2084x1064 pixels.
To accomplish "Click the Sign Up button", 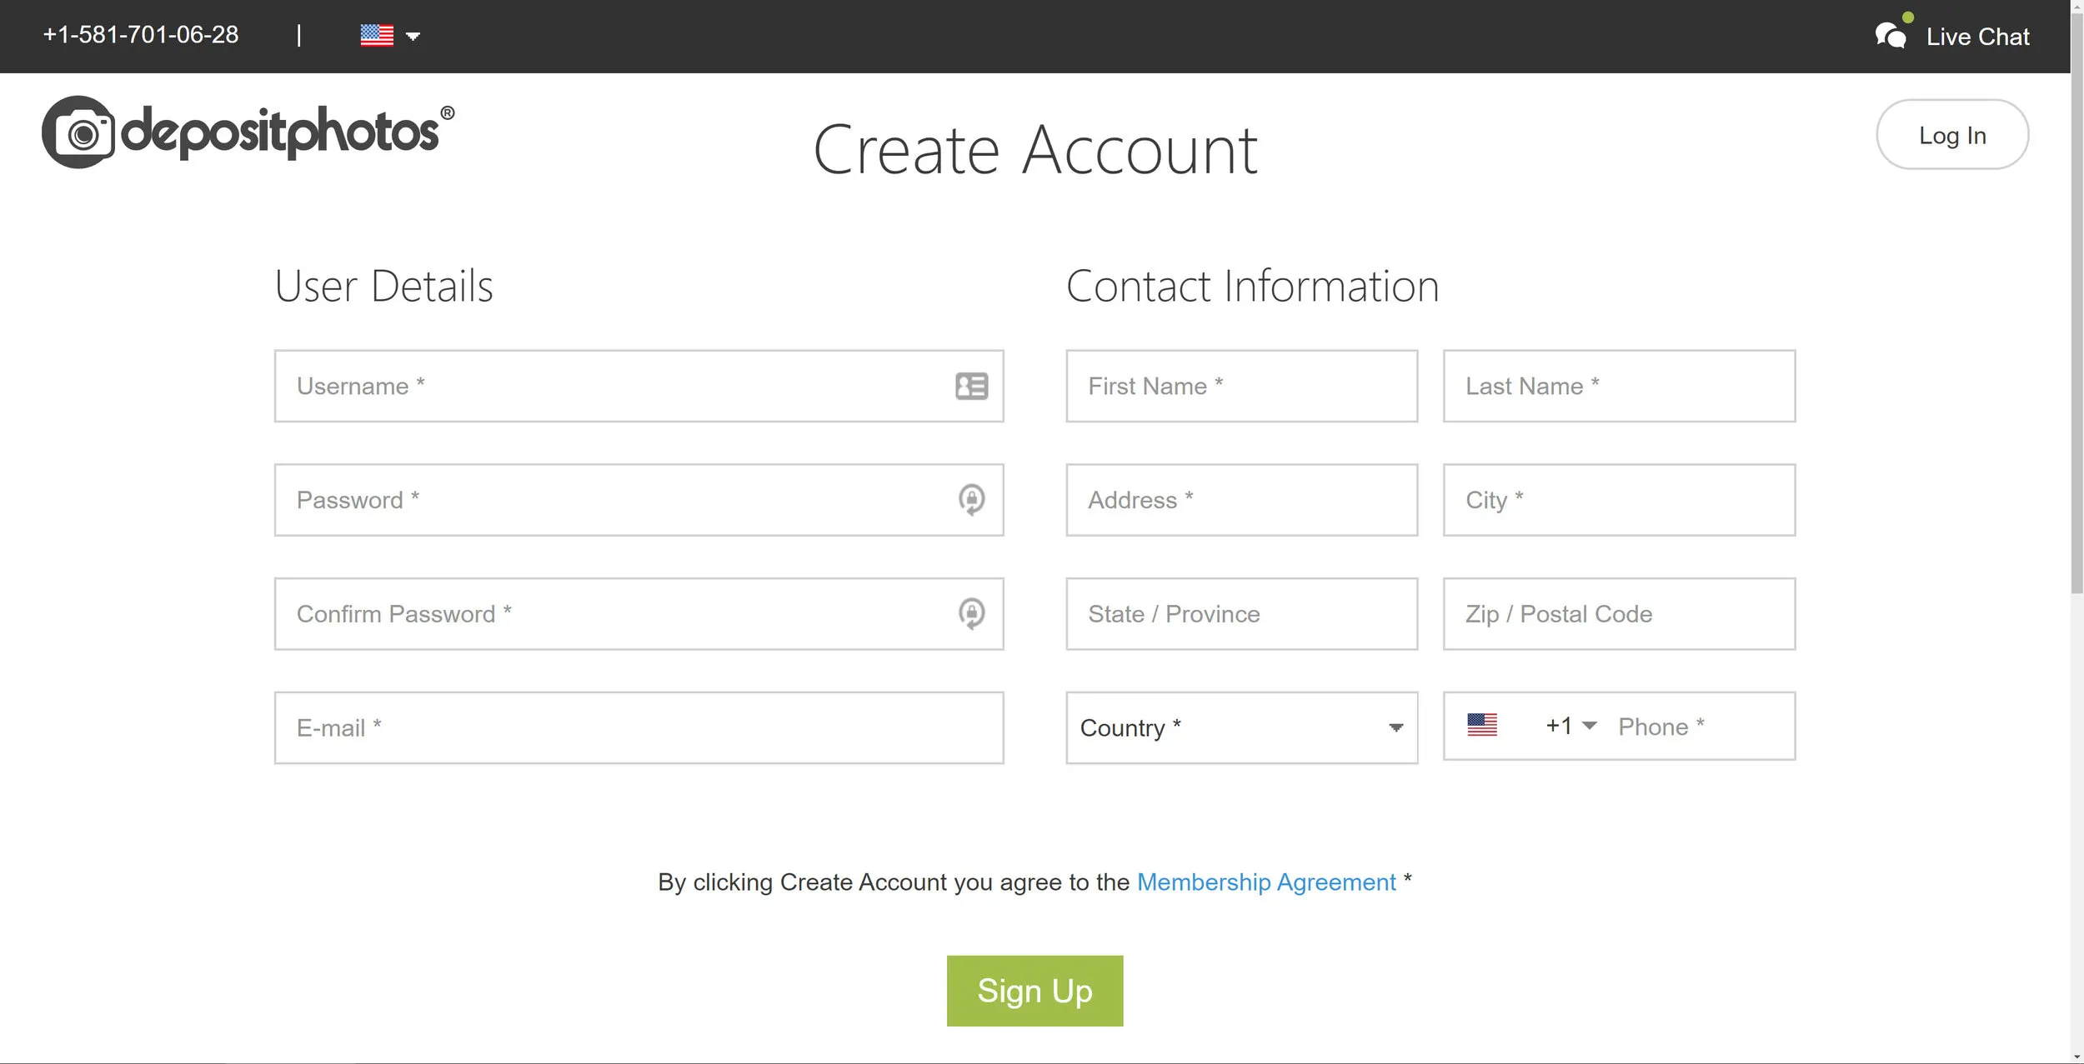I will click(1034, 989).
